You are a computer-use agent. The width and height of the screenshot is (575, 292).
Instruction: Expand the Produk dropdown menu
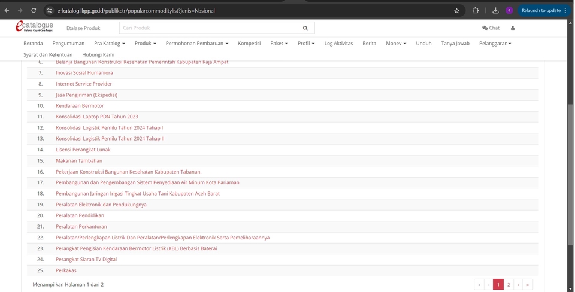click(x=145, y=43)
